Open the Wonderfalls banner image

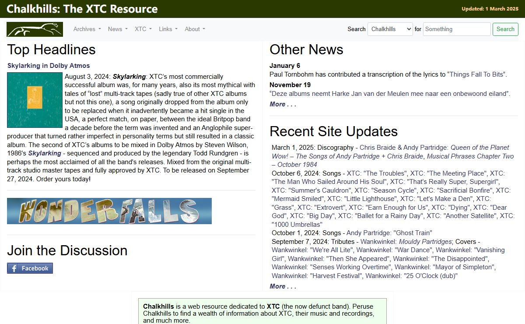click(109, 211)
